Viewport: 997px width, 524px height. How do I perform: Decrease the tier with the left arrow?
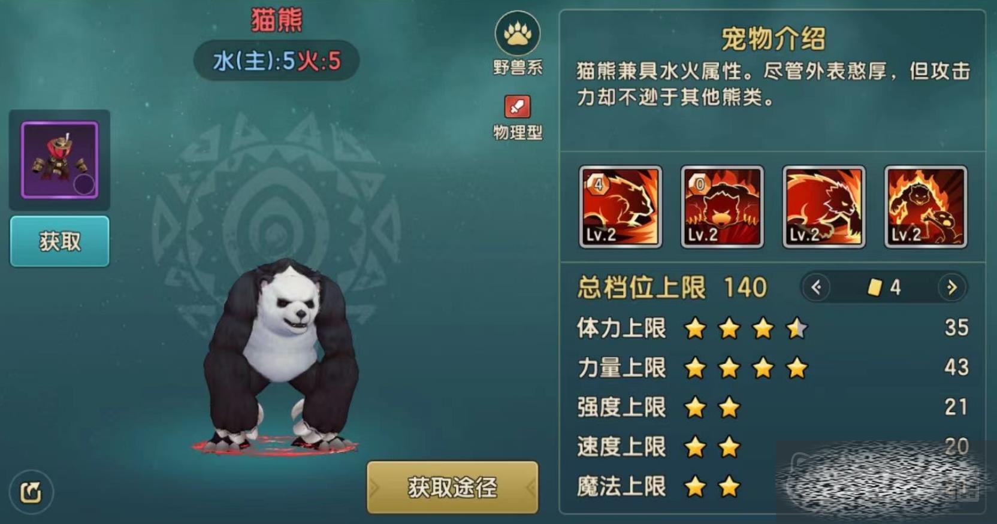(x=816, y=287)
